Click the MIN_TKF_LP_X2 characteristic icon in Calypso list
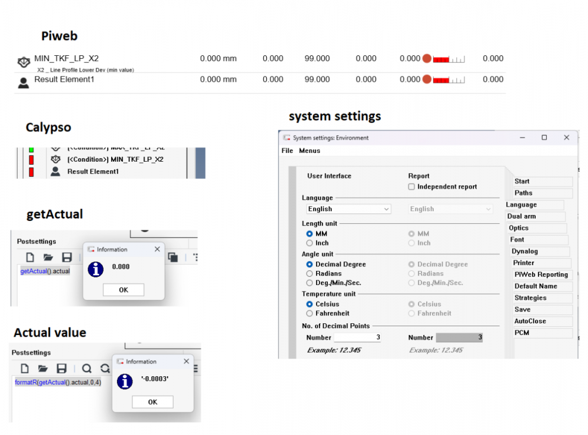The height and width of the screenshot is (435, 588). (56, 159)
